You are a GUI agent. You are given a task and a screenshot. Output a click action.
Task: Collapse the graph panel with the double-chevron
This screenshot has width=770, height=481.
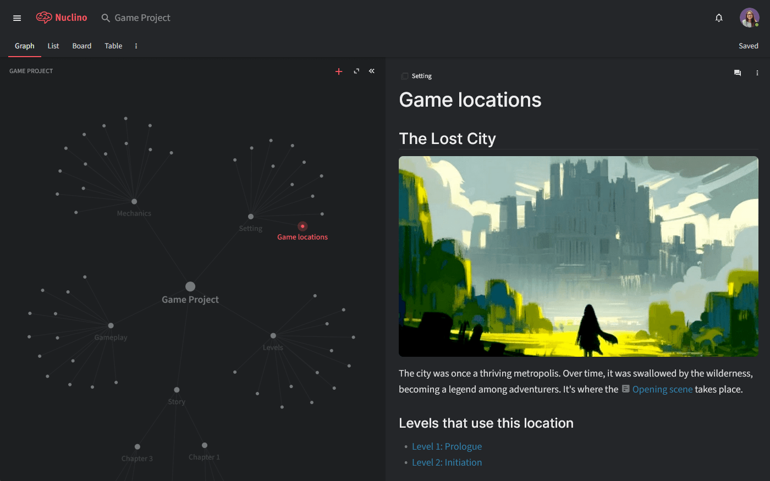(371, 71)
